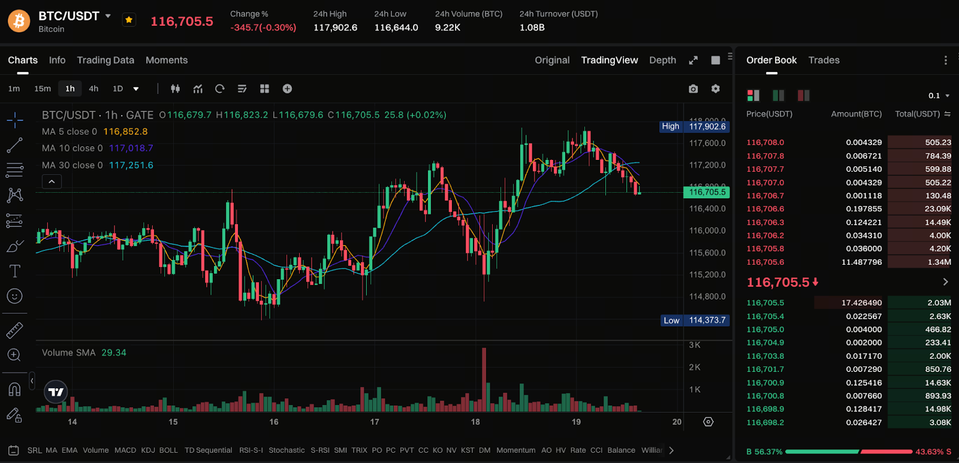Collapse the drawing toolbar sidebar
Image resolution: width=959 pixels, height=463 pixels.
pyautogui.click(x=32, y=380)
